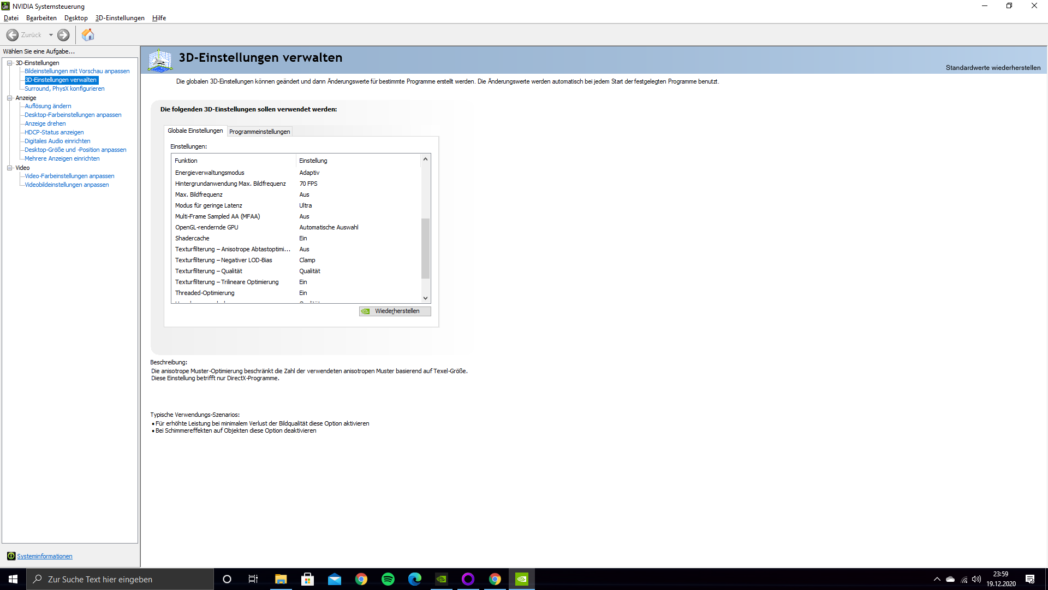Open the 3D-Einstellungen menu

[x=120, y=18]
